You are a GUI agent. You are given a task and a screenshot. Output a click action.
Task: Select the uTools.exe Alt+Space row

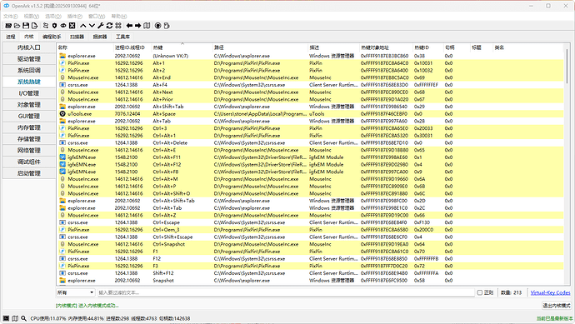(310, 114)
